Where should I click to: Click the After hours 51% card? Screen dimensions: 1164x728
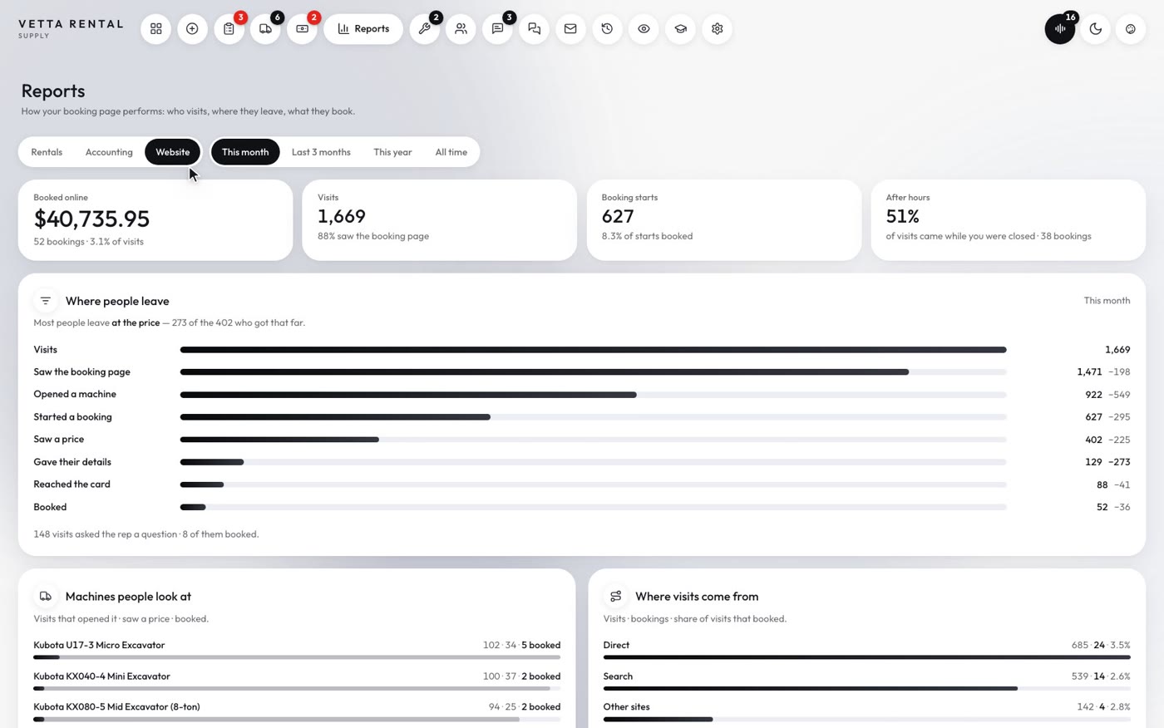tap(1008, 220)
